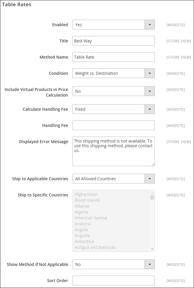Click the countries list scrollbar thumb
The height and width of the screenshot is (288, 194).
pos(152,197)
